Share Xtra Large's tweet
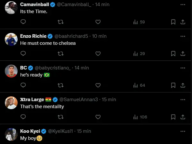192x144 pixels. [183, 117]
